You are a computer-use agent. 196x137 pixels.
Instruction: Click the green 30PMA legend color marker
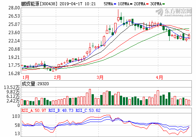click(x=164, y=4)
